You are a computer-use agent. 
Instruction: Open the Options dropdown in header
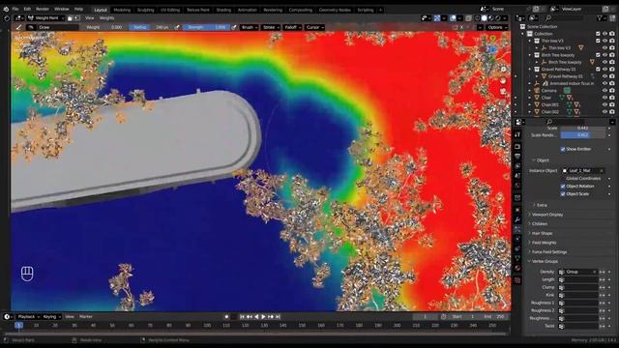click(x=496, y=27)
